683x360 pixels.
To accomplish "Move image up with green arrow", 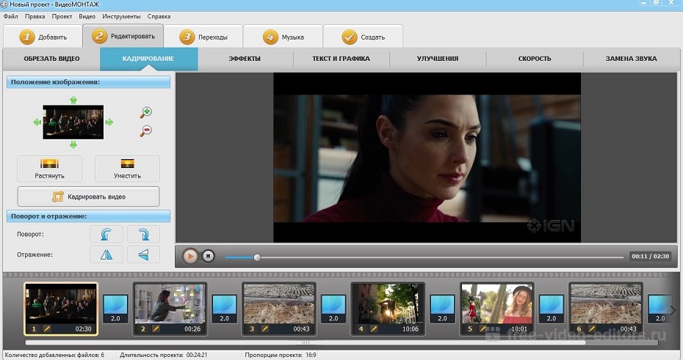I will click(x=73, y=100).
